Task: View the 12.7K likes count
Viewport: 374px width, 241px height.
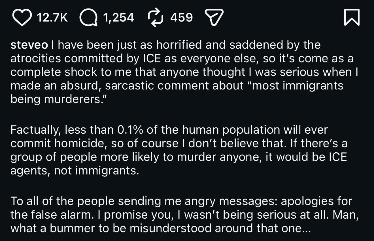Action: (52, 18)
